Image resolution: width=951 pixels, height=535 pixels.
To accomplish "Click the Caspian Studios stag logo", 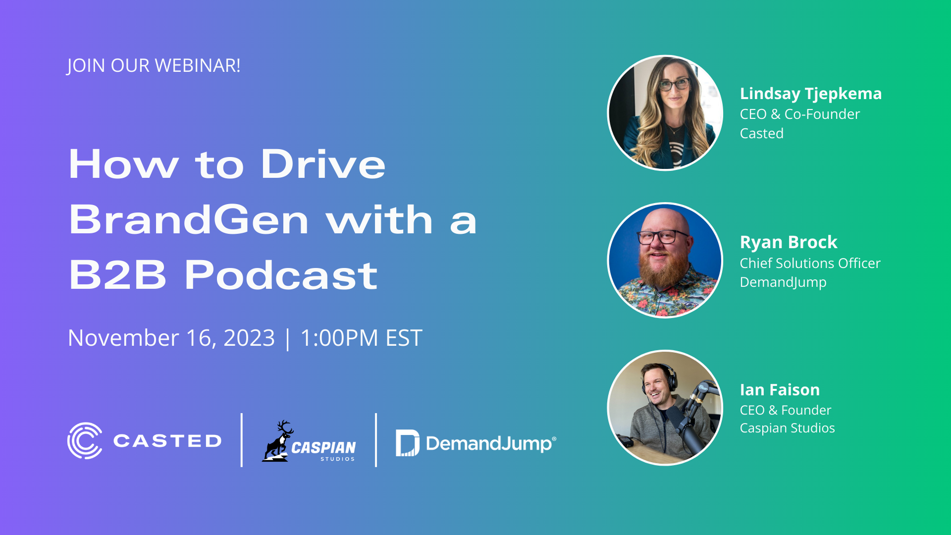I will pyautogui.click(x=277, y=441).
